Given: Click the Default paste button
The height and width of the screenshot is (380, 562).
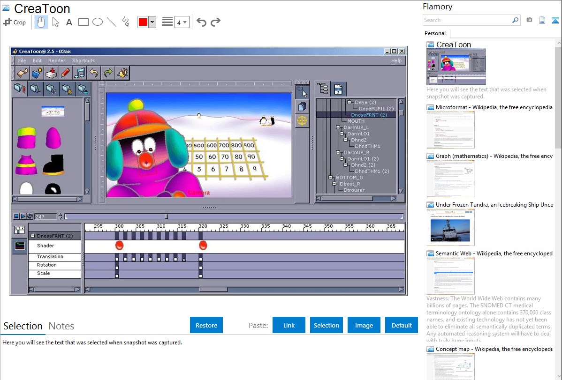Looking at the screenshot, I should tap(402, 325).
